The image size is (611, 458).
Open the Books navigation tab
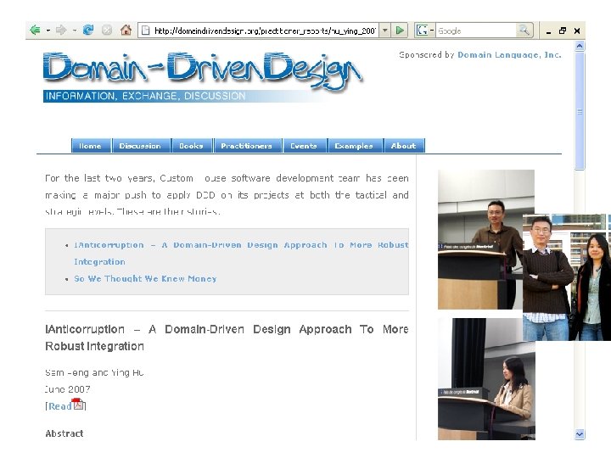coord(191,146)
